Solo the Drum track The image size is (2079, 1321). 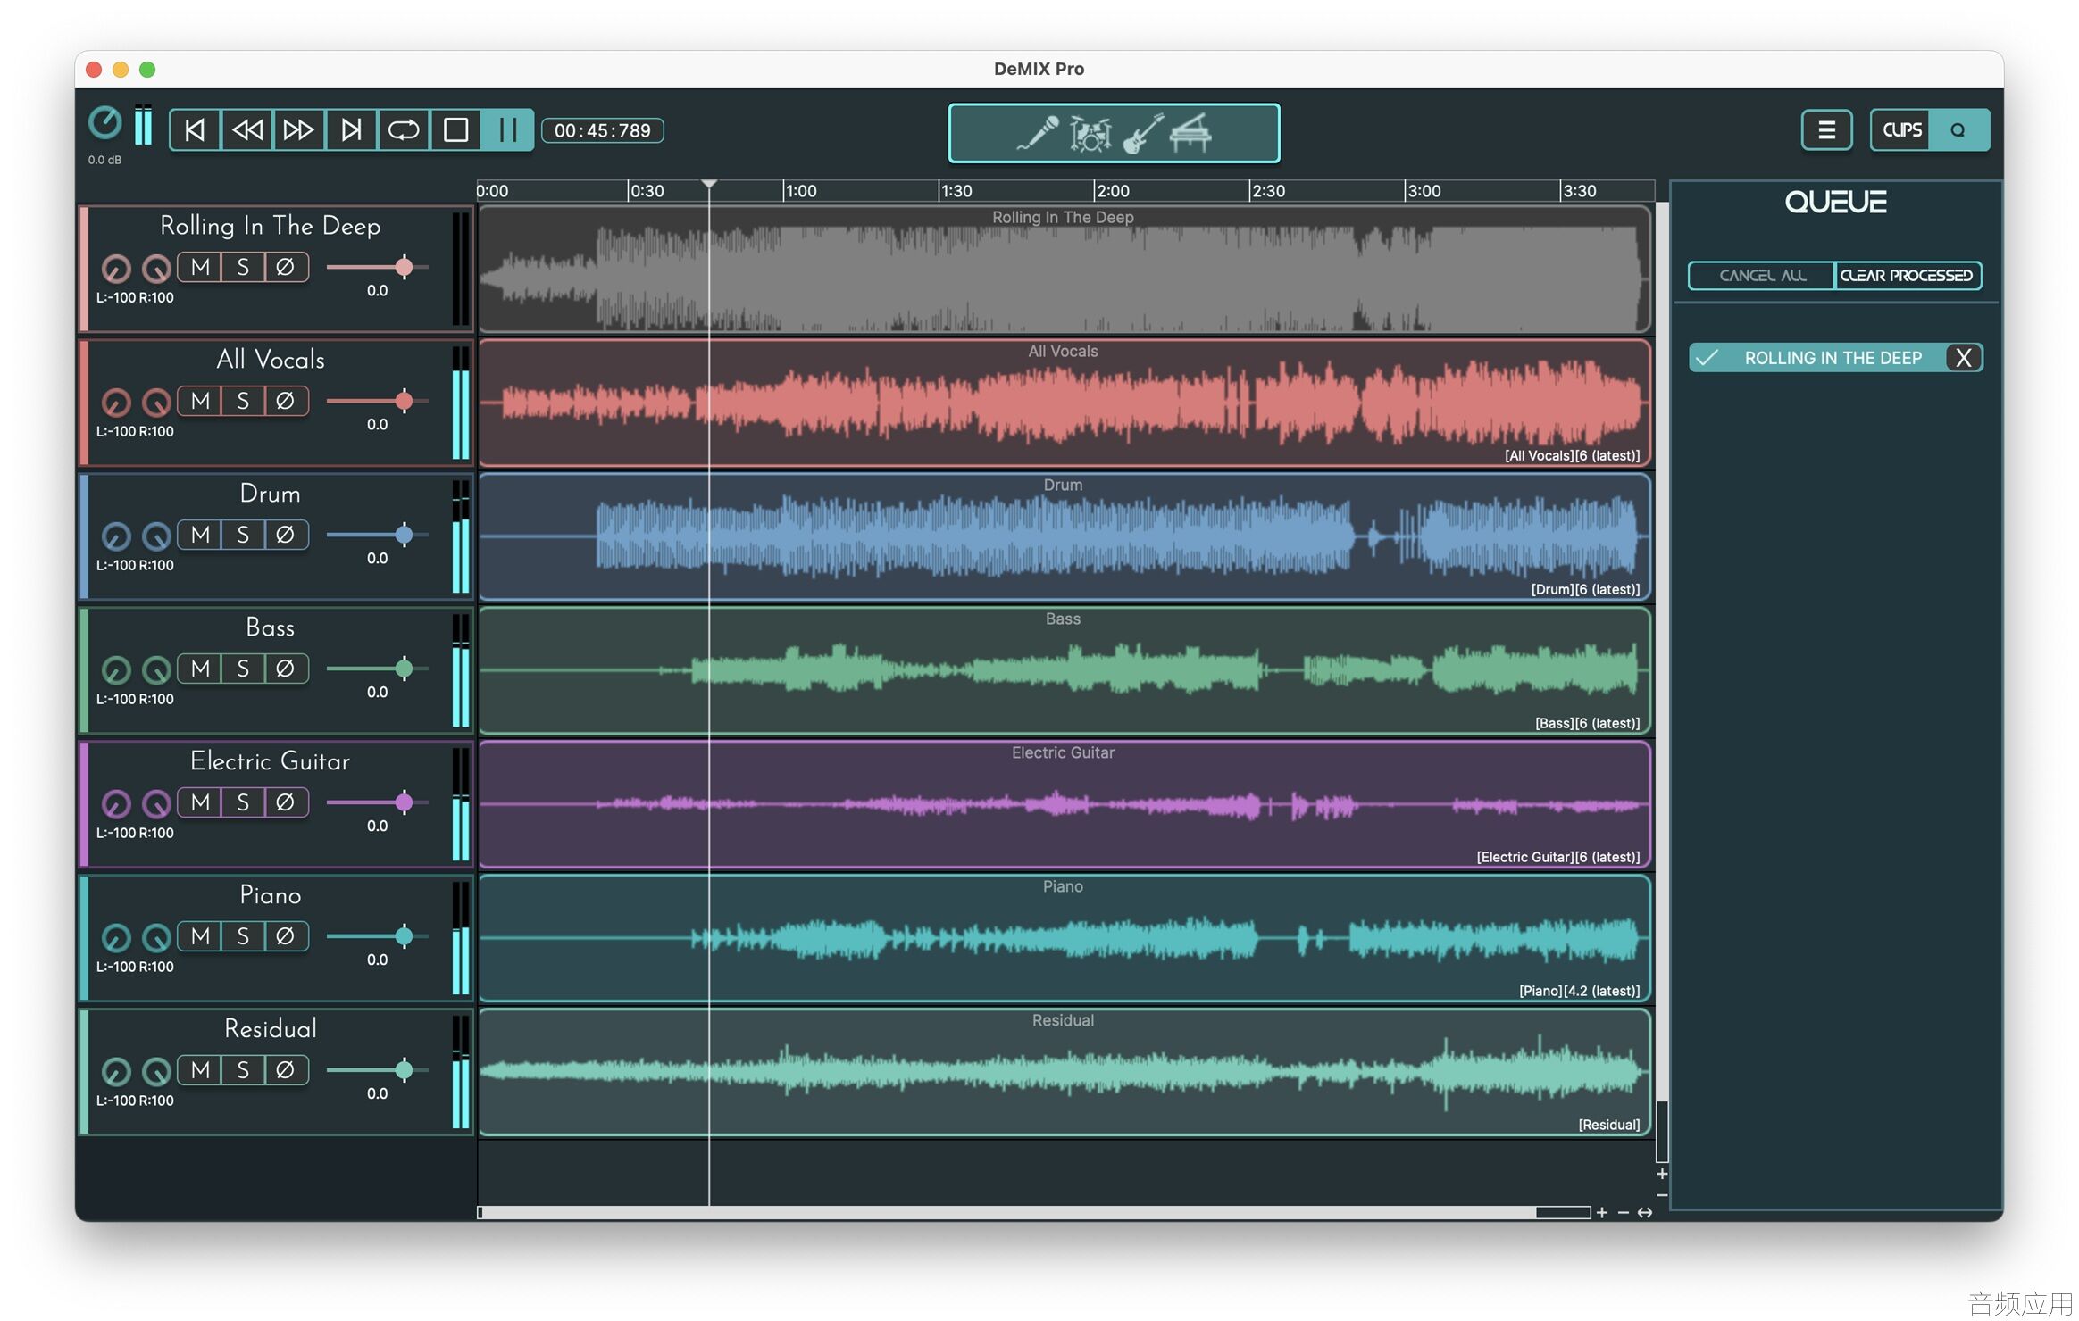[x=243, y=535]
